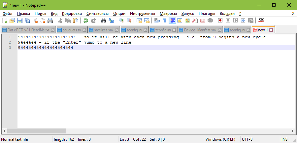This screenshot has width=297, height=143.
Task: Click the Print icon in the toolbar
Action: [50, 20]
